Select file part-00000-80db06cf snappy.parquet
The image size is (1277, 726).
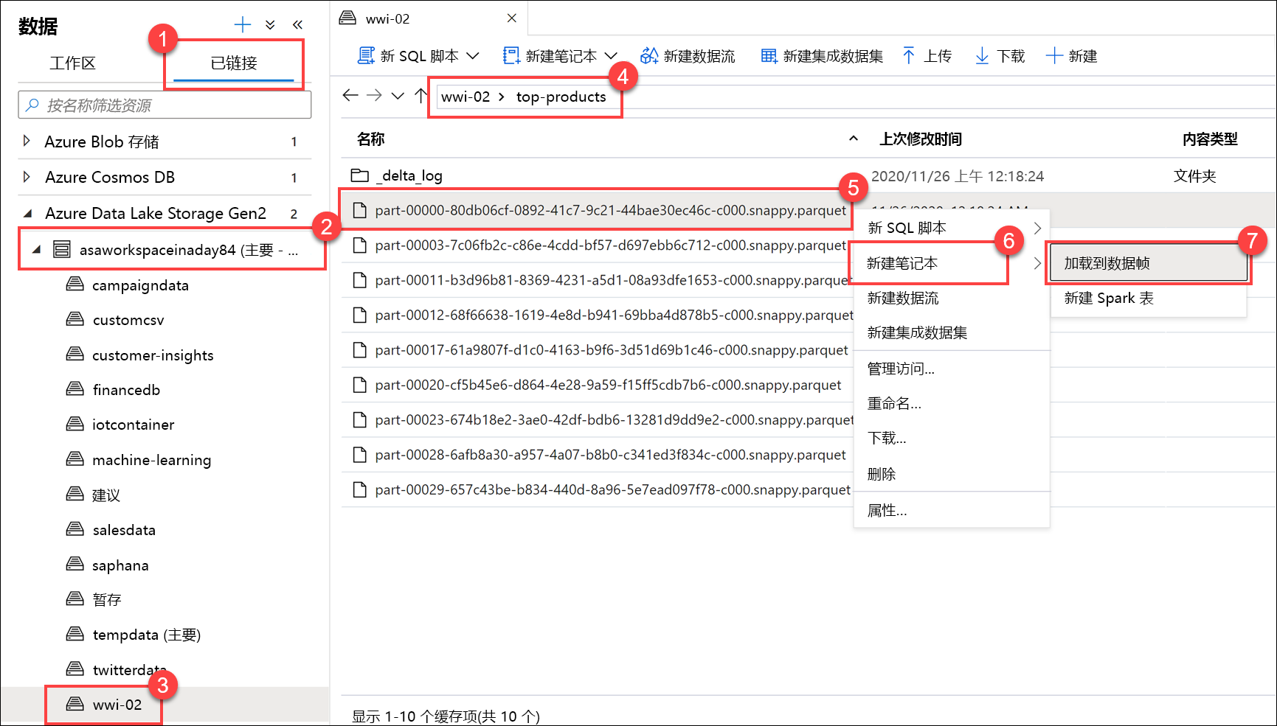pyautogui.click(x=610, y=211)
